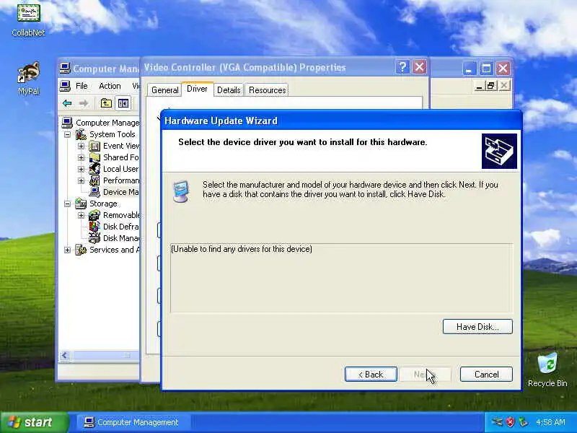Click the Have Disk... button
Viewport: 577px width, 433px height.
477,327
